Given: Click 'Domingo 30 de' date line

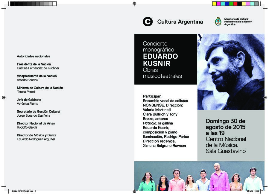Looking at the screenshot, I should [x=225, y=121].
